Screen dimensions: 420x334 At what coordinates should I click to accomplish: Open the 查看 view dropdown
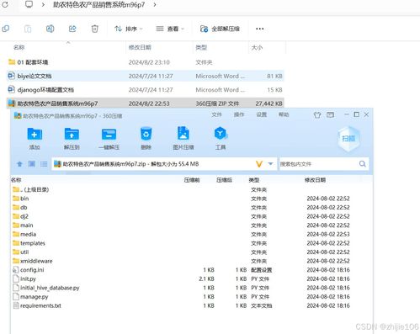click(170, 29)
